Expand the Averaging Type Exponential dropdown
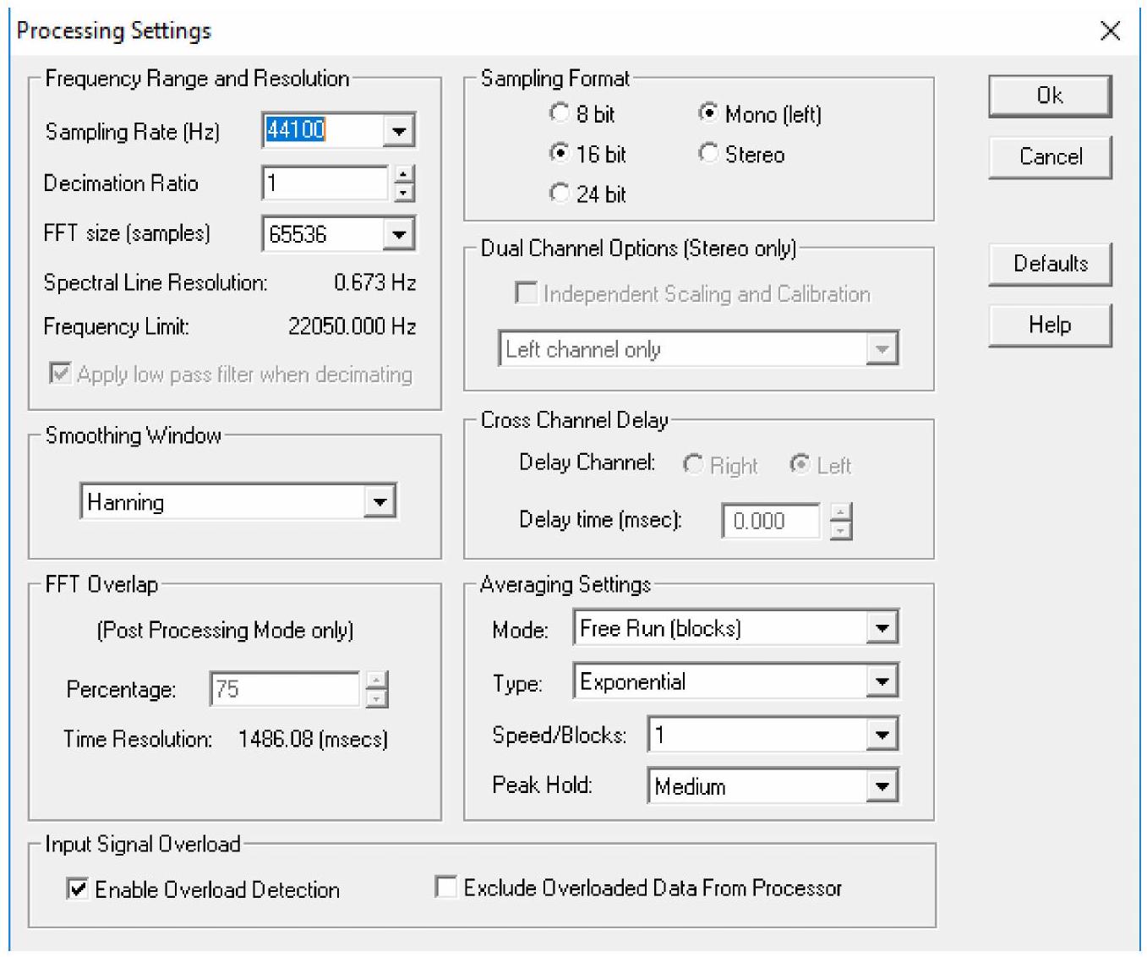 (882, 681)
